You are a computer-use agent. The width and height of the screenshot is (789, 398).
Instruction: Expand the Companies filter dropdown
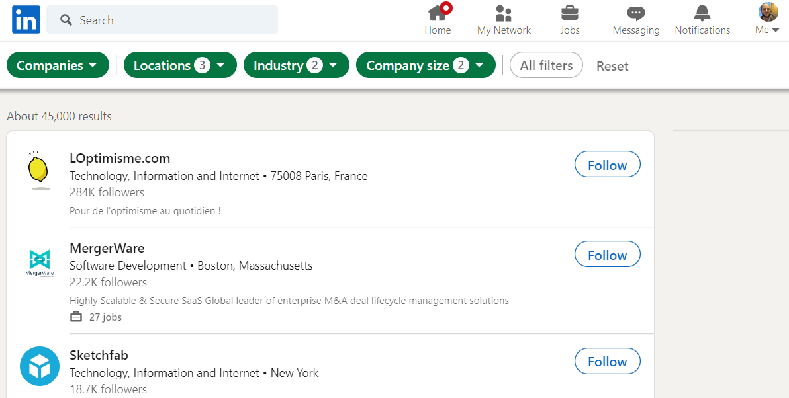58,65
